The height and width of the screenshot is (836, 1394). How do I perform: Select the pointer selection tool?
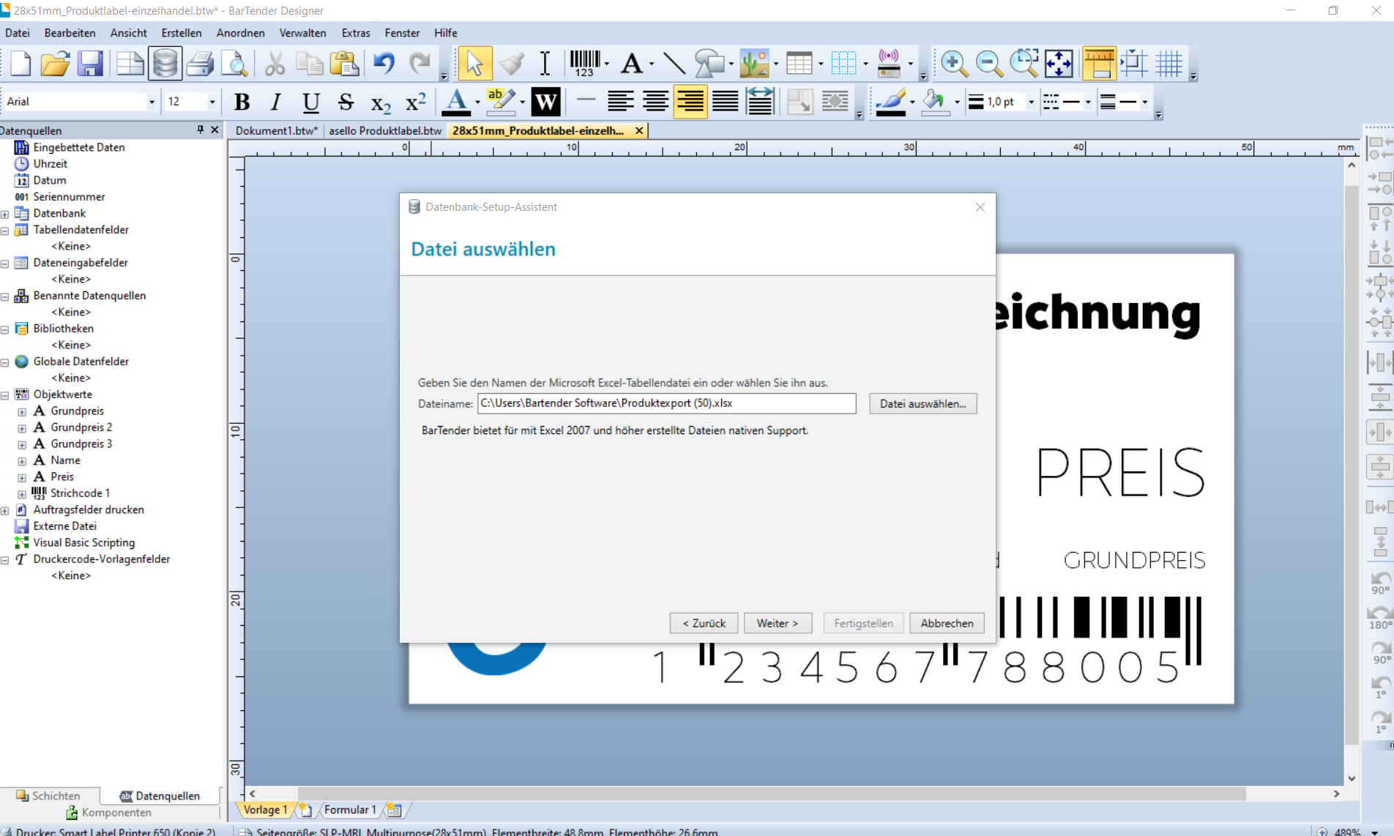pyautogui.click(x=474, y=64)
